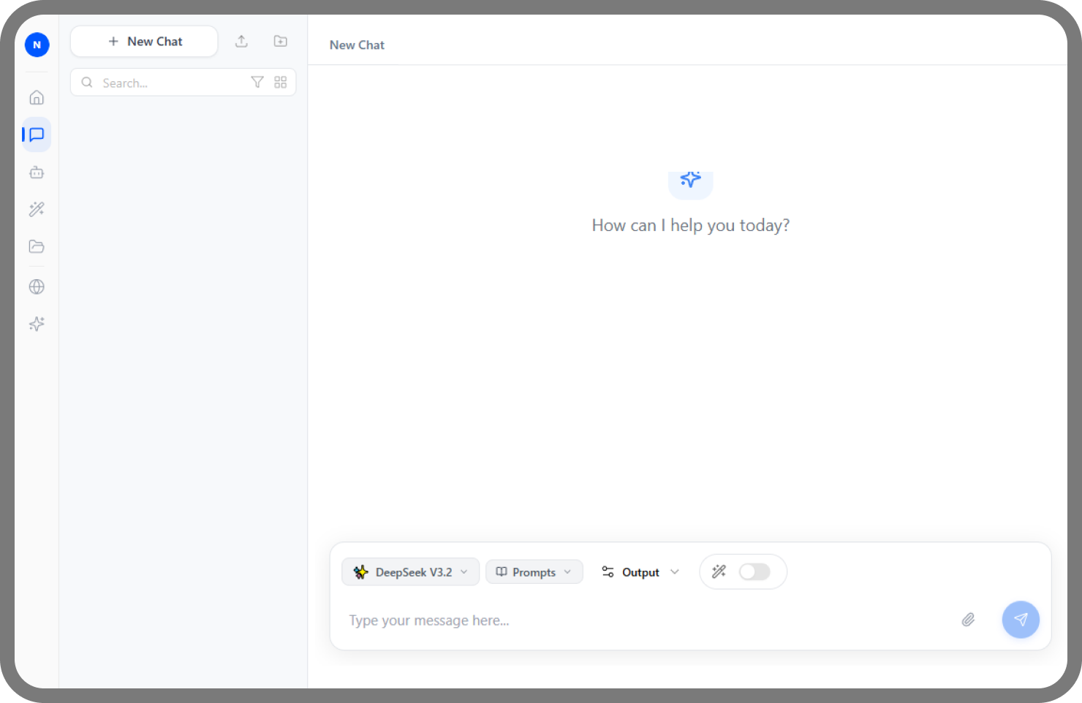Click the filter funnel icon in search
The height and width of the screenshot is (703, 1082).
coord(257,83)
